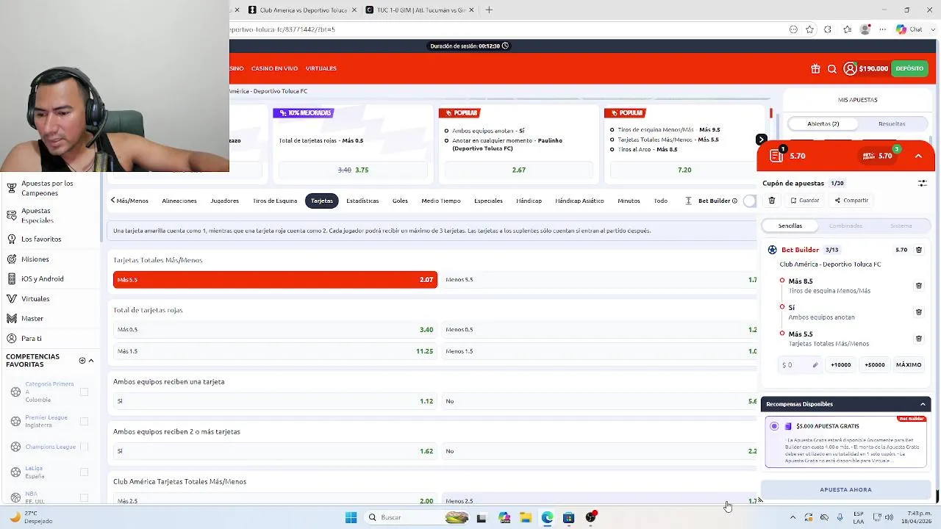Screen dimensions: 941x529
Task: Toggle the Bet Builder switch
Action: click(750, 201)
